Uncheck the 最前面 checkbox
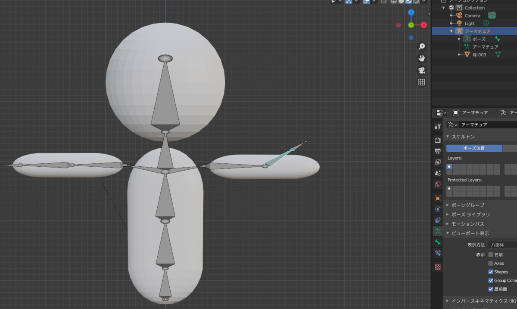517x309 pixels. click(x=491, y=289)
